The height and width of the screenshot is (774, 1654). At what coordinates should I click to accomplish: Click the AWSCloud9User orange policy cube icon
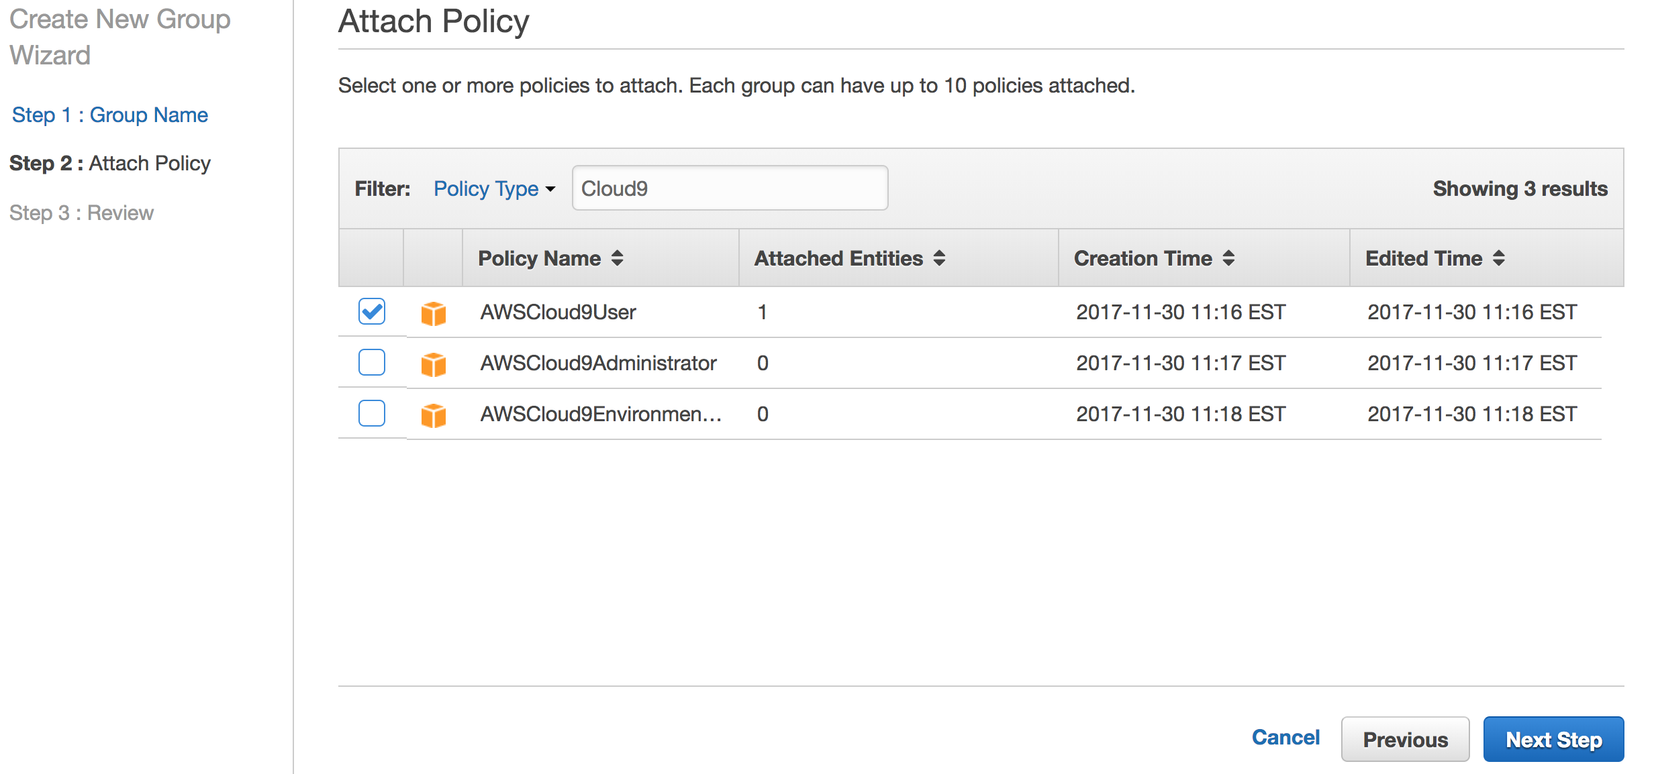click(x=434, y=313)
